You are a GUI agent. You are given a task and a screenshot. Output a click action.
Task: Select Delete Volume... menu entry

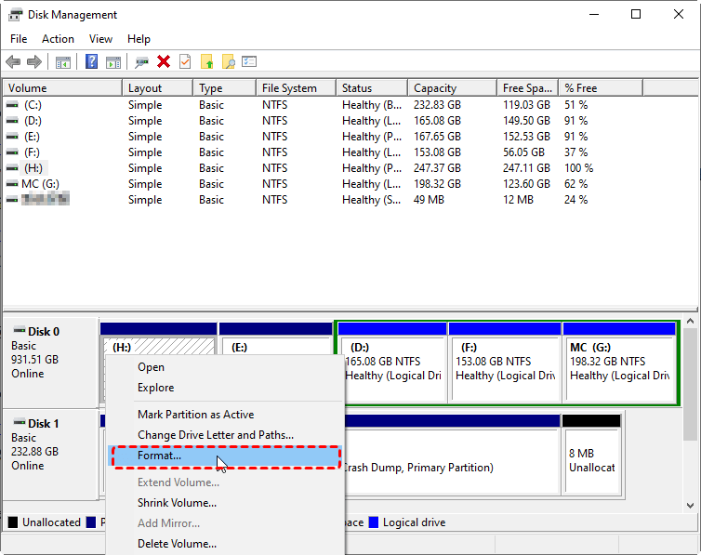[x=177, y=544]
